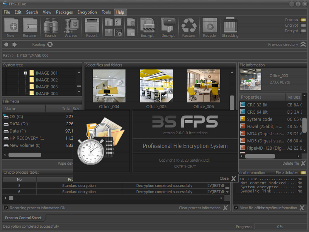Screen dimensions: 309x232
Task: Click the Archive toolbar icon
Action: tap(71, 27)
